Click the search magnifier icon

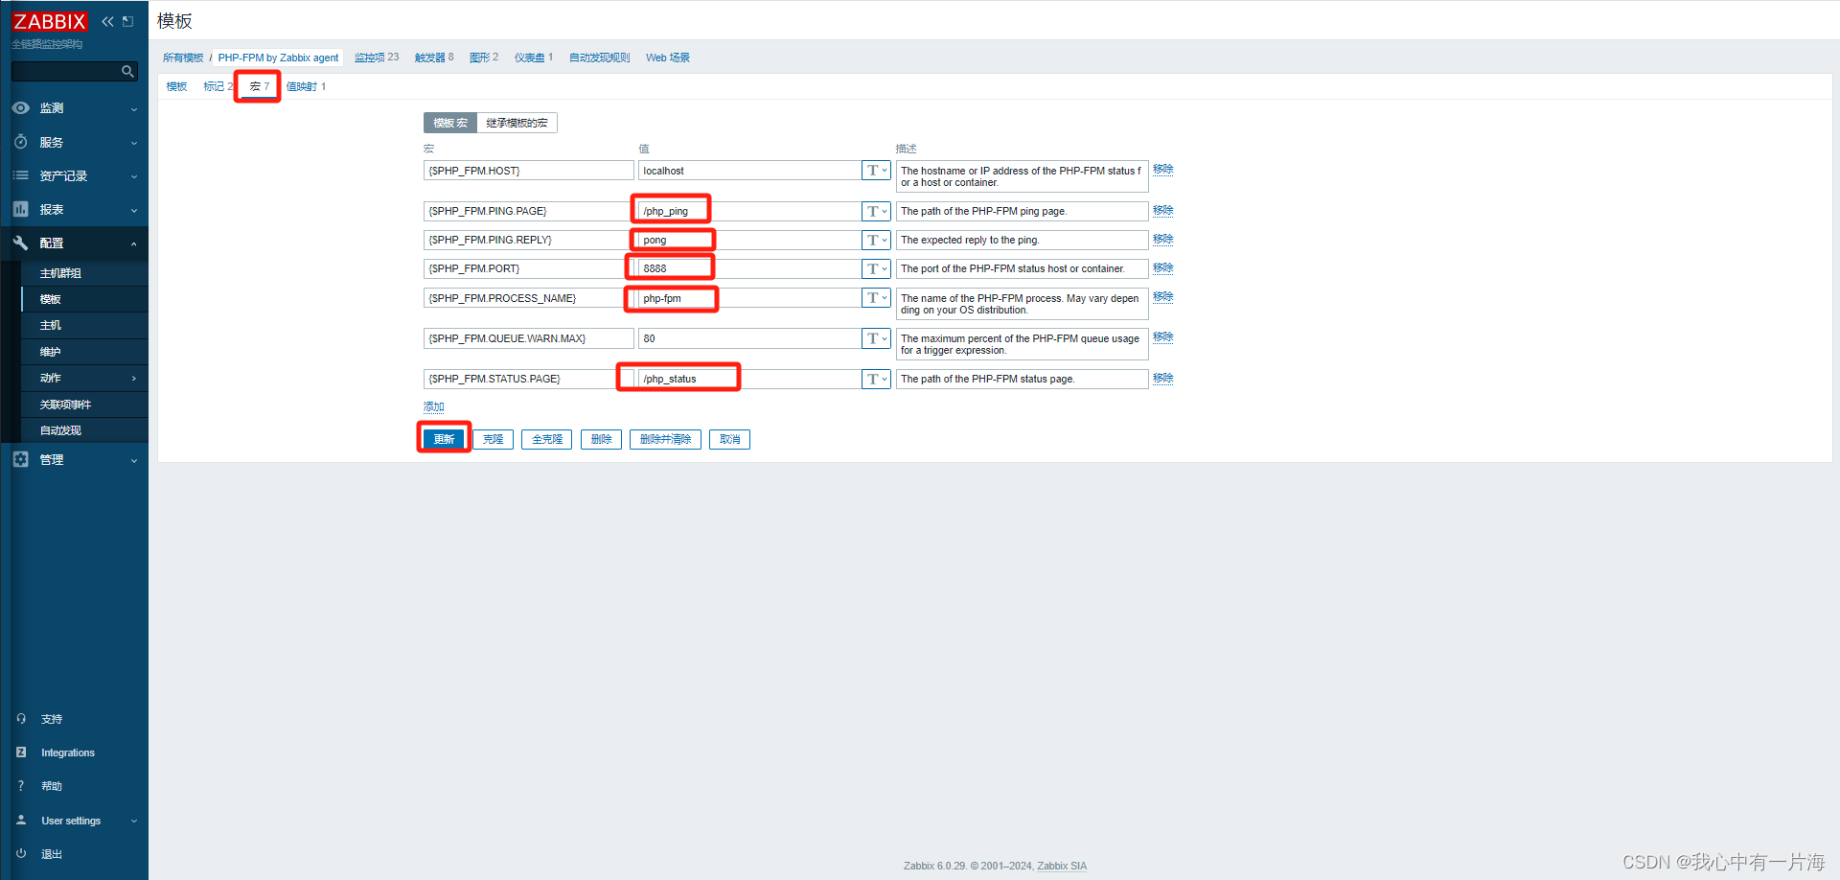[127, 71]
